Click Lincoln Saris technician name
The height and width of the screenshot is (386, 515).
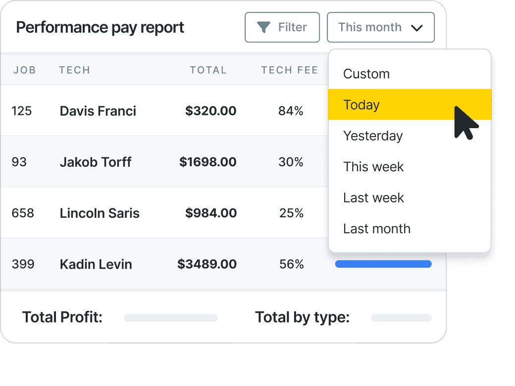(x=100, y=213)
